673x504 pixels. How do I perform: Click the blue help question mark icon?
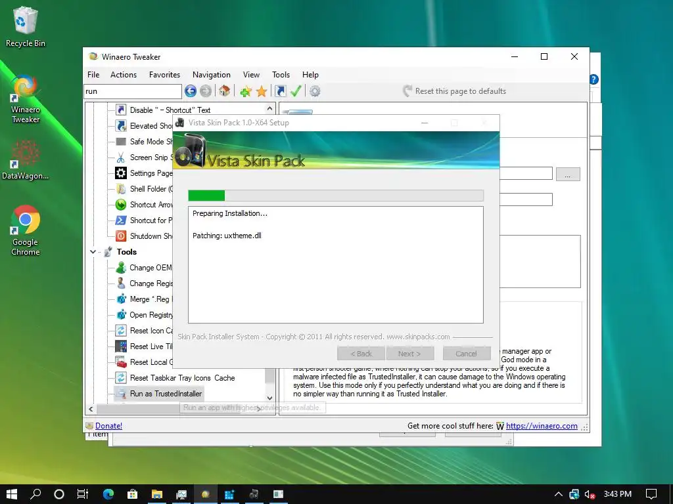pyautogui.click(x=594, y=79)
